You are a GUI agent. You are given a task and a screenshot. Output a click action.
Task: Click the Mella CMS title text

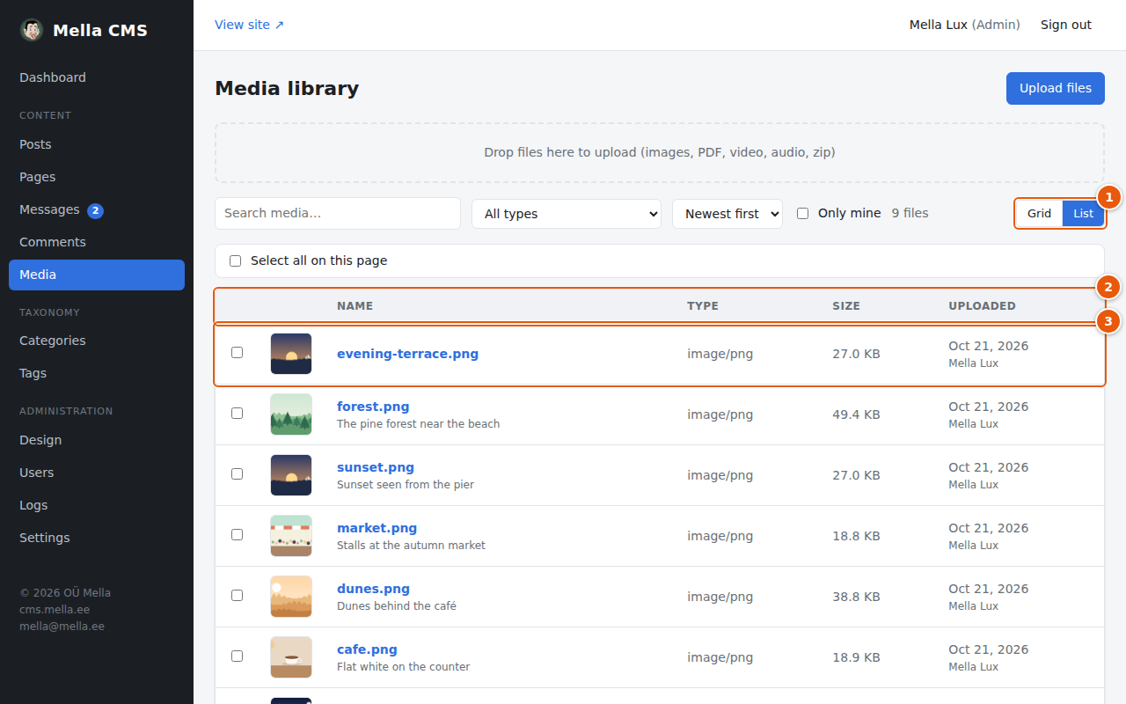point(100,31)
